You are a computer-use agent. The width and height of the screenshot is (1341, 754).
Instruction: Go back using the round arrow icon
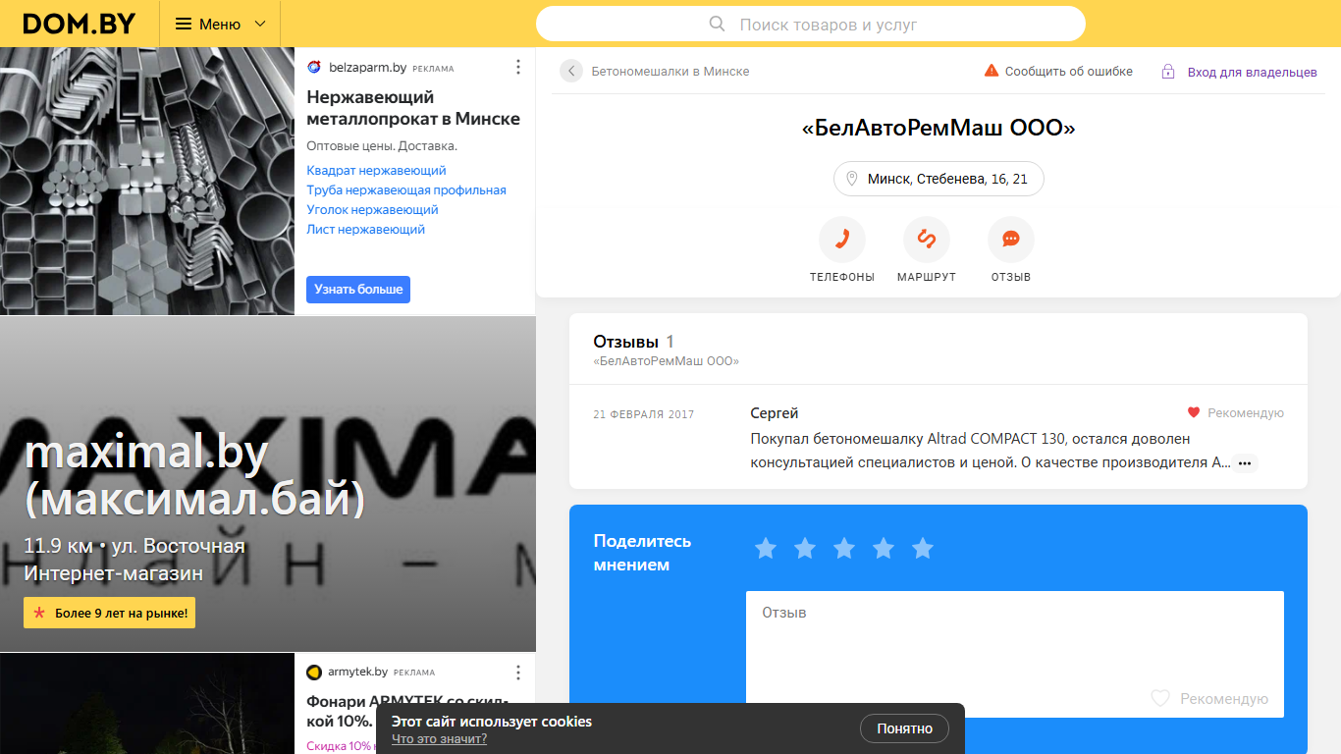[571, 71]
